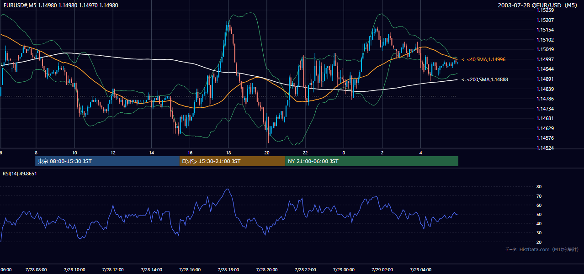Screen dimensions: 584x274
Task: Click the bottom time label 7/29 04:00
Action: (x=420, y=270)
